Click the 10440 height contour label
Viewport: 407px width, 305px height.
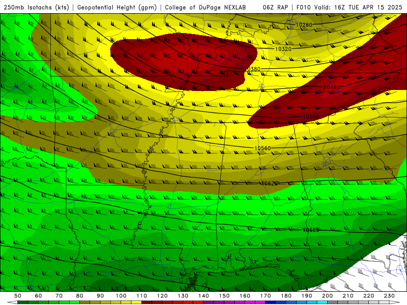(332, 87)
